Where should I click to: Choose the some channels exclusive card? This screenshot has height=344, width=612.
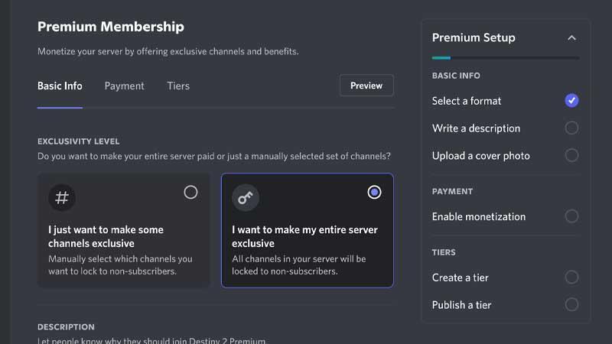pos(123,231)
